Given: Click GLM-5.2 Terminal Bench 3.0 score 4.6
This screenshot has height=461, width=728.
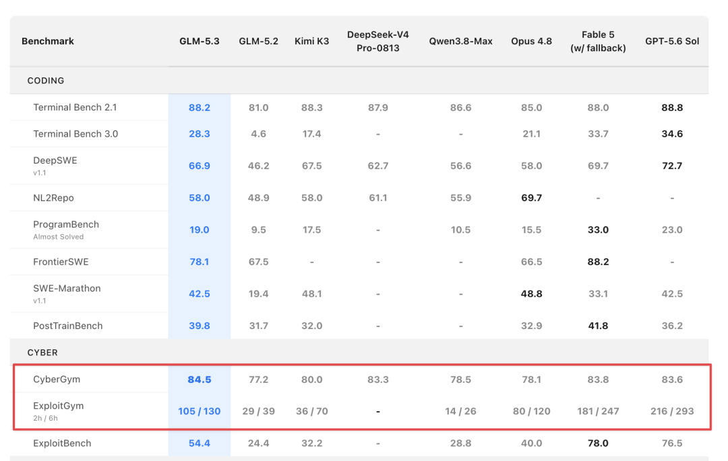Looking at the screenshot, I should point(258,134).
